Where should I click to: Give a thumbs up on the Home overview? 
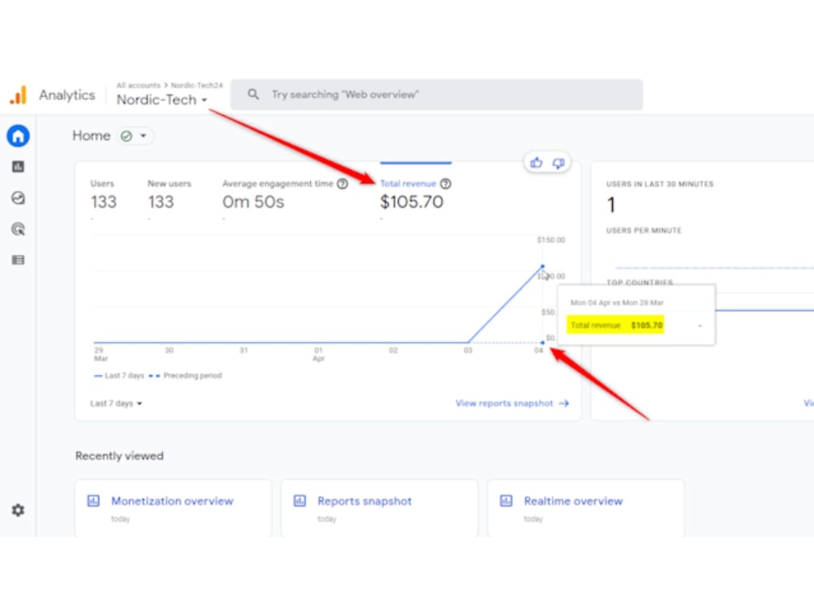[536, 162]
